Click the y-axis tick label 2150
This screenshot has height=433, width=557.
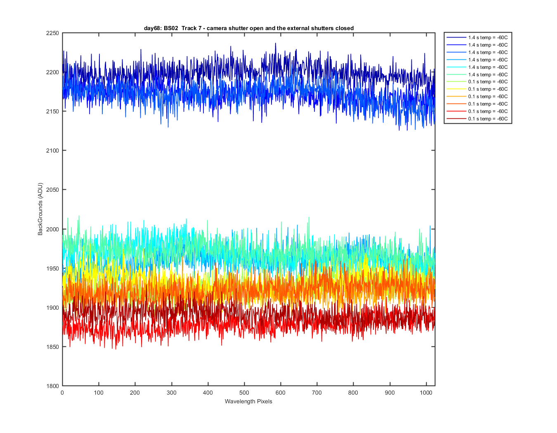point(52,111)
